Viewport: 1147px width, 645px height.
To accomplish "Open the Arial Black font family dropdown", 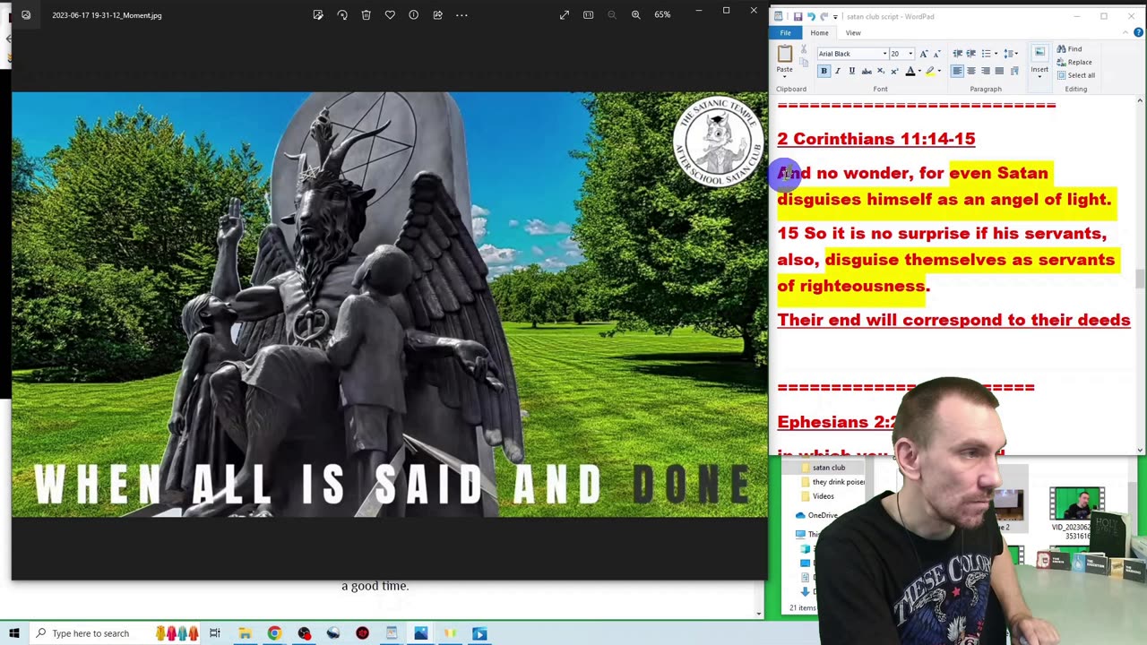I will click(884, 54).
